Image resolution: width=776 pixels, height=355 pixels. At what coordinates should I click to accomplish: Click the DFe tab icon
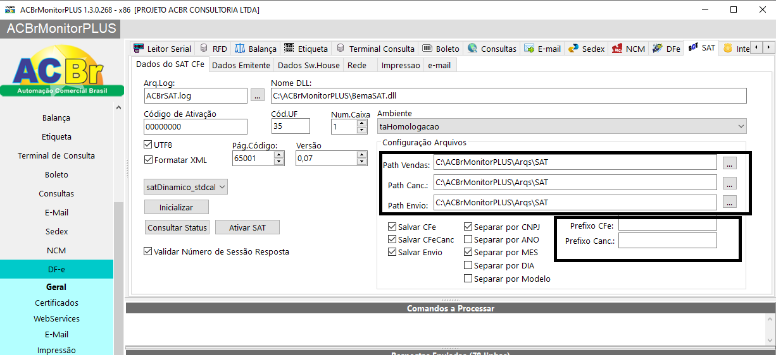click(658, 48)
